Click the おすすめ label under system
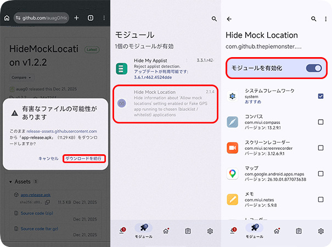332x247 pixels. point(253,102)
